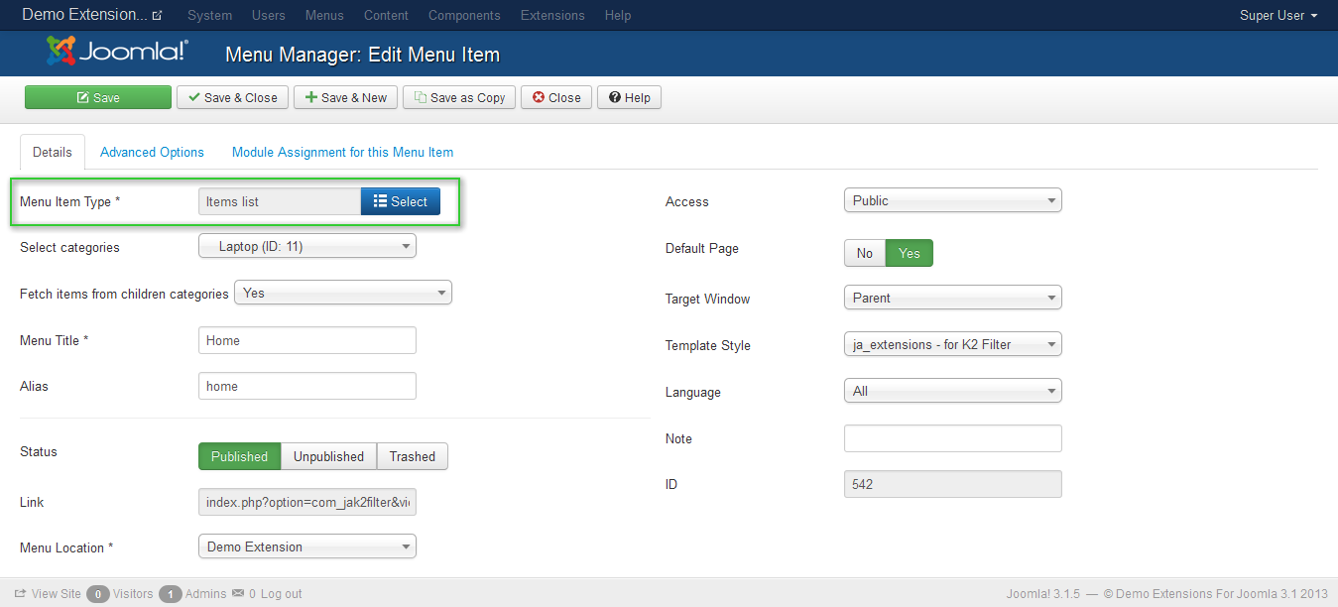Click the Save as Copy toolbar button

(459, 97)
